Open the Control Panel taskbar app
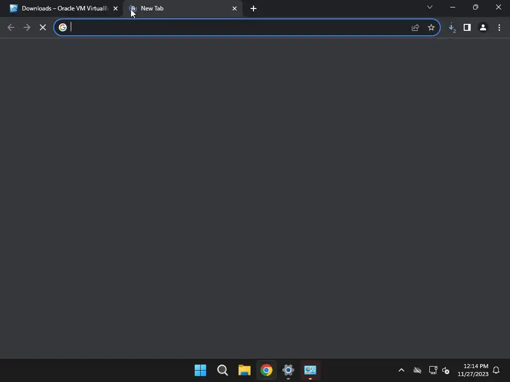The height and width of the screenshot is (382, 510). 310,370
